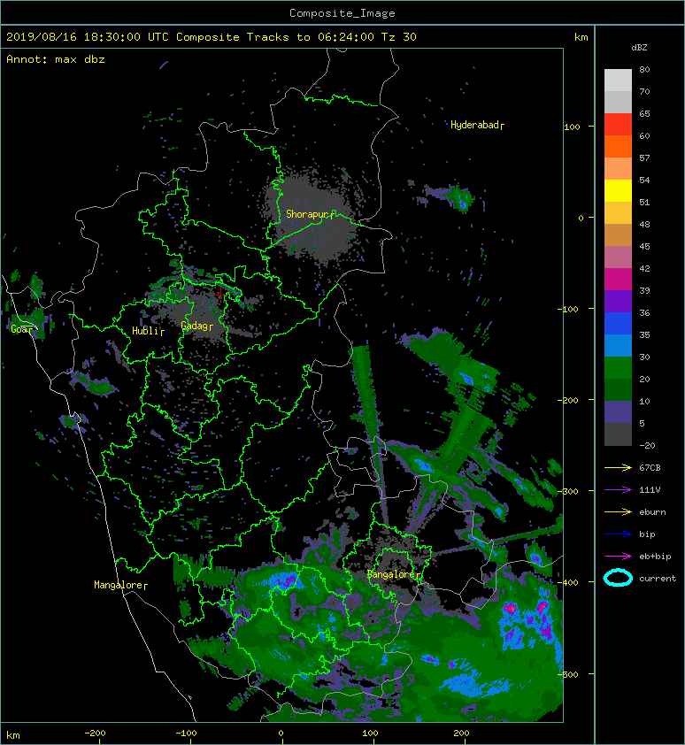Click the 'eburn' legend label
The height and width of the screenshot is (745, 685).
[x=652, y=511]
